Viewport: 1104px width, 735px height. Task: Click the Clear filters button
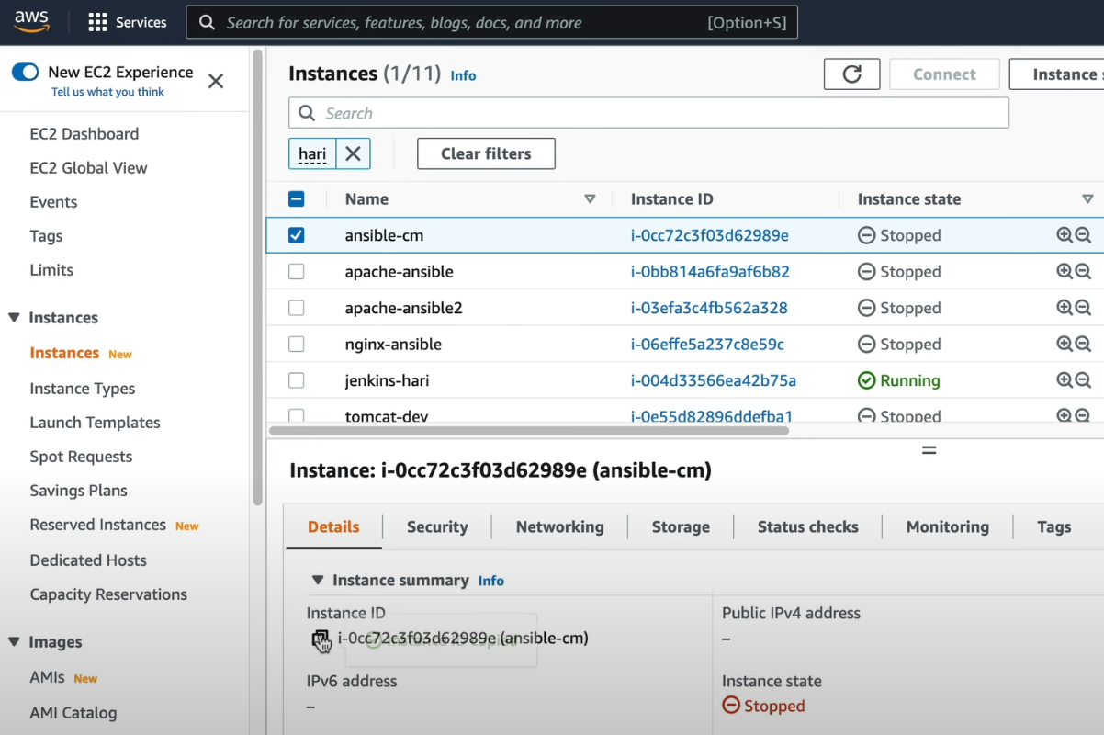[486, 153]
